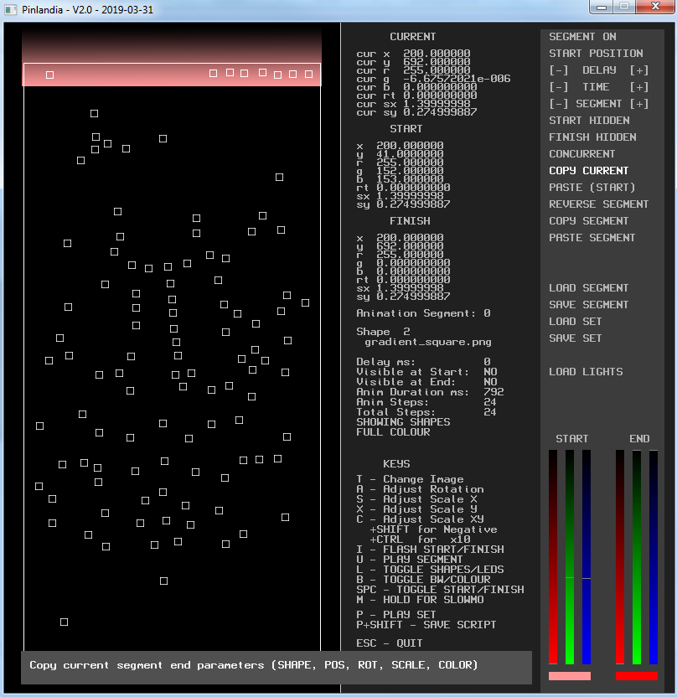This screenshot has height=697, width=677.
Task: Click the Pinlandia app icon in title bar
Action: (11, 8)
